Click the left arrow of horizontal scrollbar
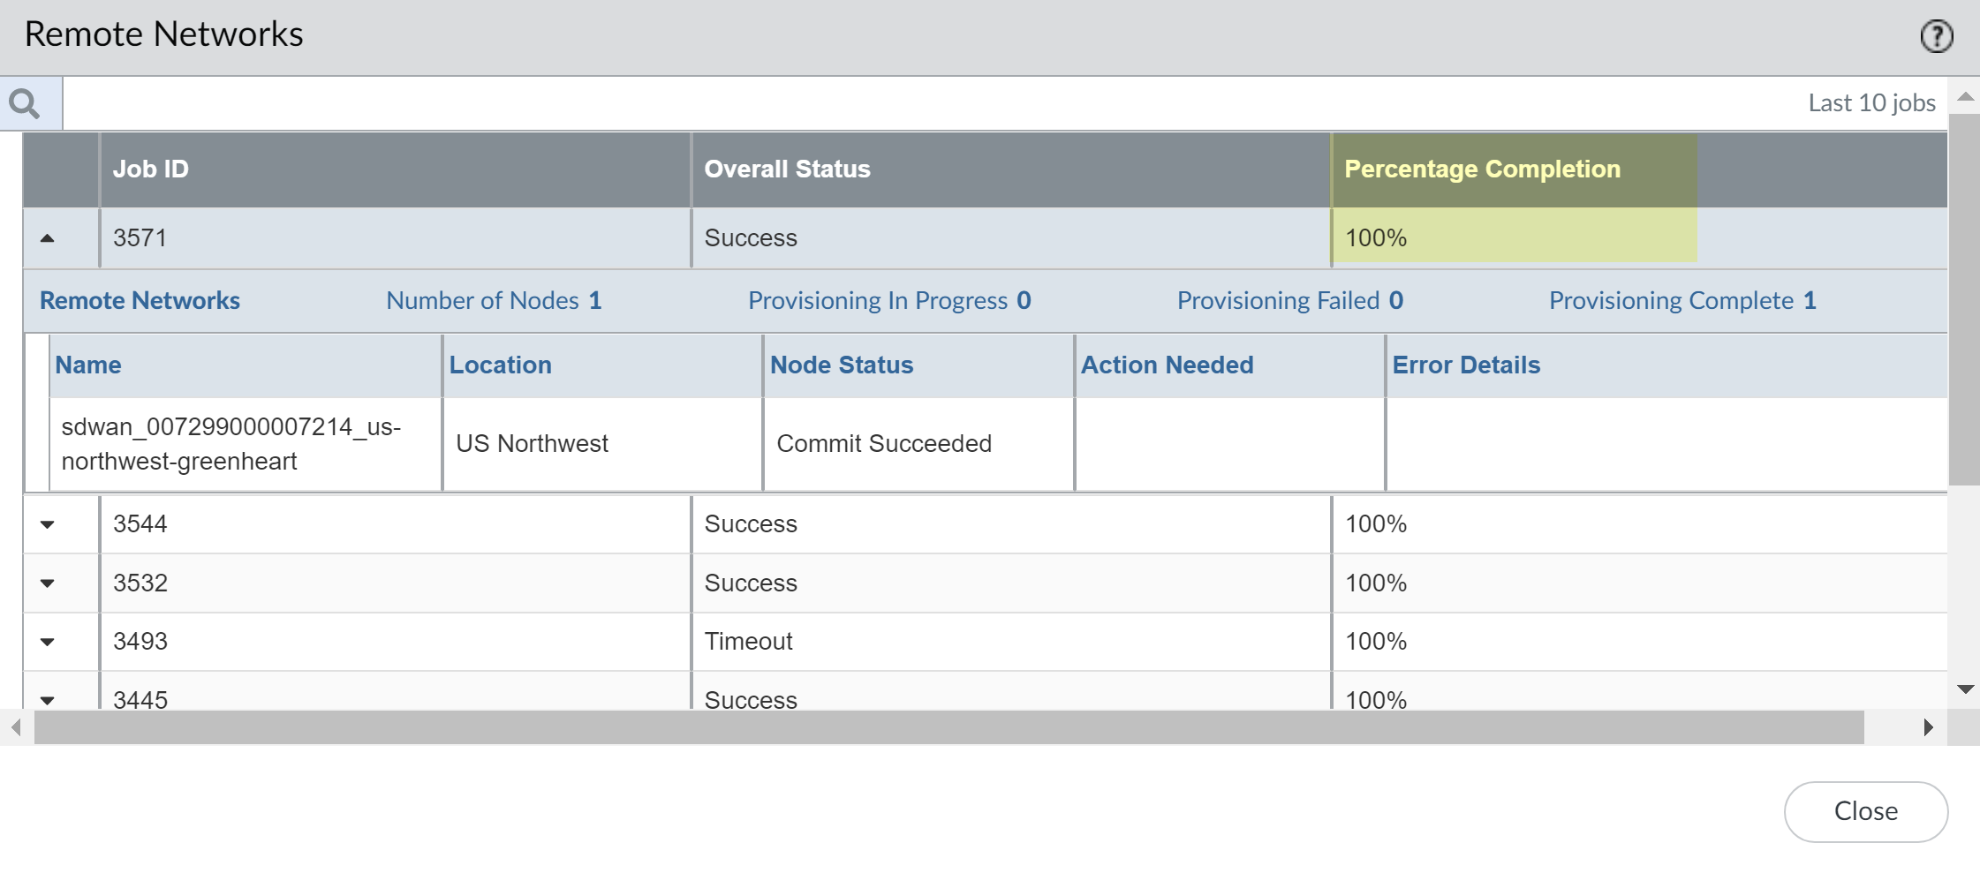Screen dimensions: 1980x873 point(16,727)
